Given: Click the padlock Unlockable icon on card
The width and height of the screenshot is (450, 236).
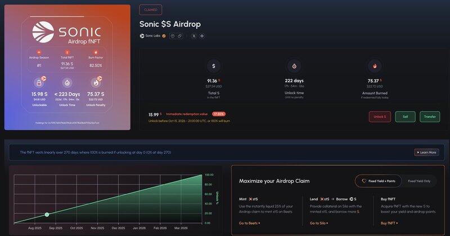Looking at the screenshot, I should 39,83.
